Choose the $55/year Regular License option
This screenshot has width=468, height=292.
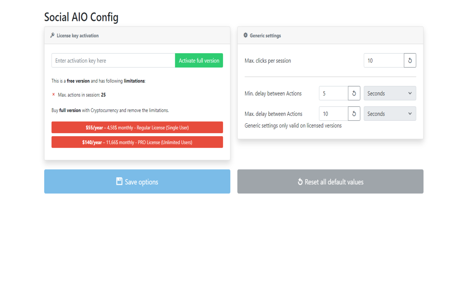[x=137, y=127]
